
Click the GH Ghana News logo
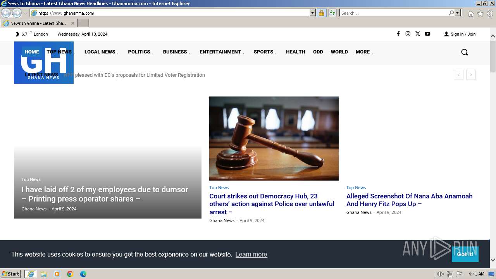click(x=44, y=62)
